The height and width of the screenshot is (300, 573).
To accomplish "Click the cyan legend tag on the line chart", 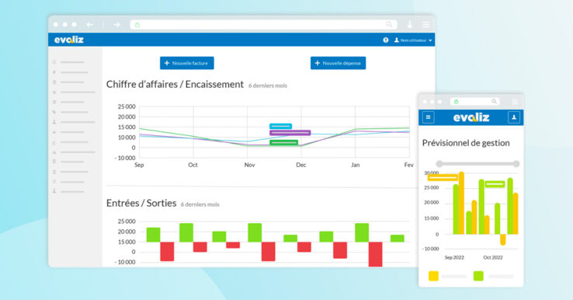I will pos(280,126).
